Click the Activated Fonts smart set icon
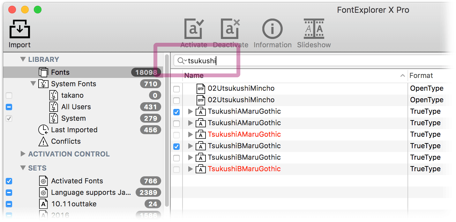 click(43, 181)
